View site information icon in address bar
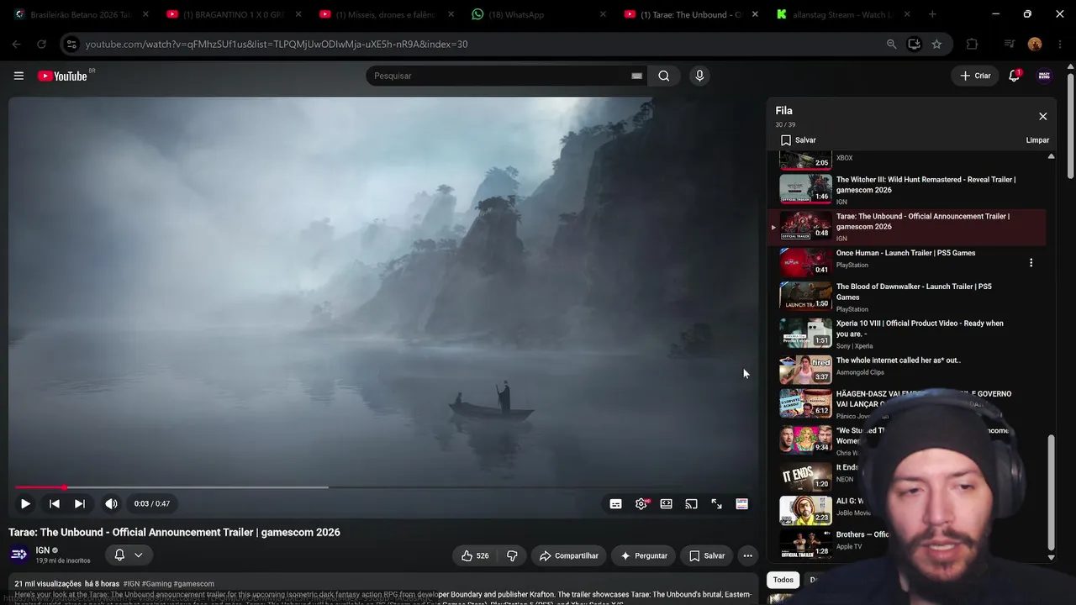Image resolution: width=1076 pixels, height=605 pixels. click(x=71, y=44)
